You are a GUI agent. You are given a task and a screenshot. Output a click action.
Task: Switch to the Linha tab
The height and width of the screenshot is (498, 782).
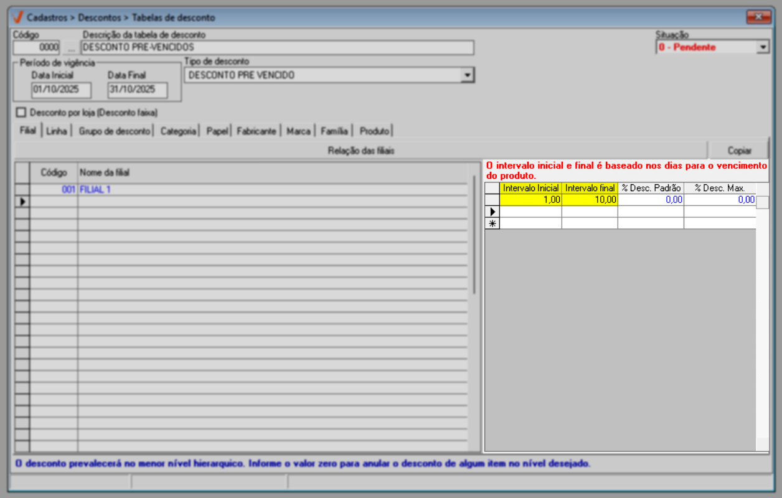57,131
